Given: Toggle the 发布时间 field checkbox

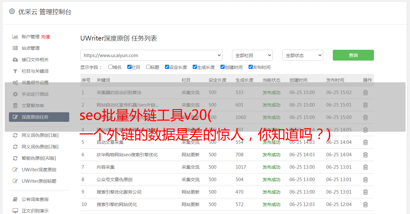Looking at the screenshot, I should coord(250,67).
